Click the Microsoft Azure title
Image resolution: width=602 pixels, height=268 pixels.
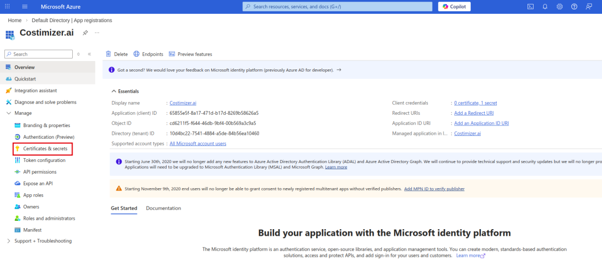61,7
